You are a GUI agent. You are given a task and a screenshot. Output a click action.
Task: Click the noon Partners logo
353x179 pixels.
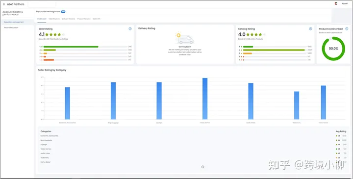[x=16, y=4]
